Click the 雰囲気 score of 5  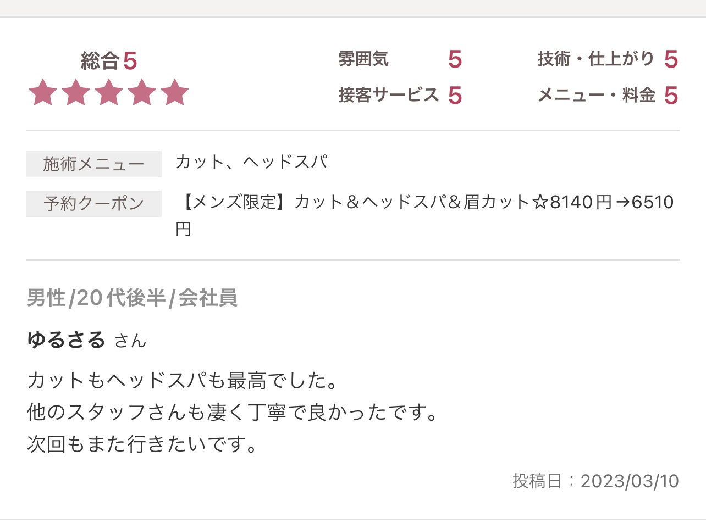coord(455,59)
